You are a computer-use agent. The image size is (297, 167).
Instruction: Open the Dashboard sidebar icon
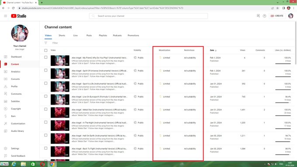[6, 57]
